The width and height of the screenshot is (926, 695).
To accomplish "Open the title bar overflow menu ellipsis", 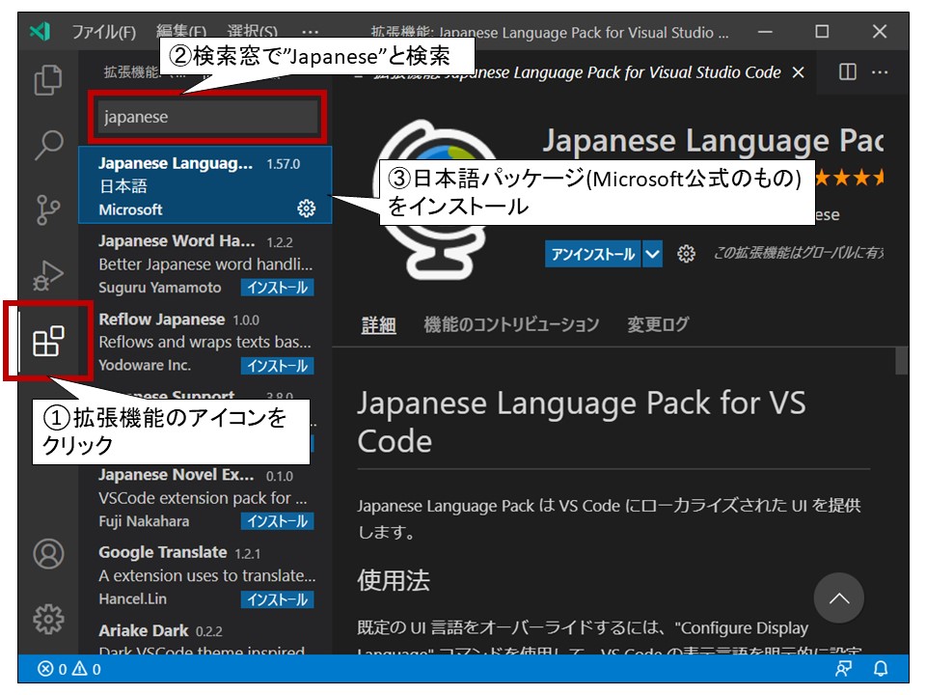I will [310, 31].
